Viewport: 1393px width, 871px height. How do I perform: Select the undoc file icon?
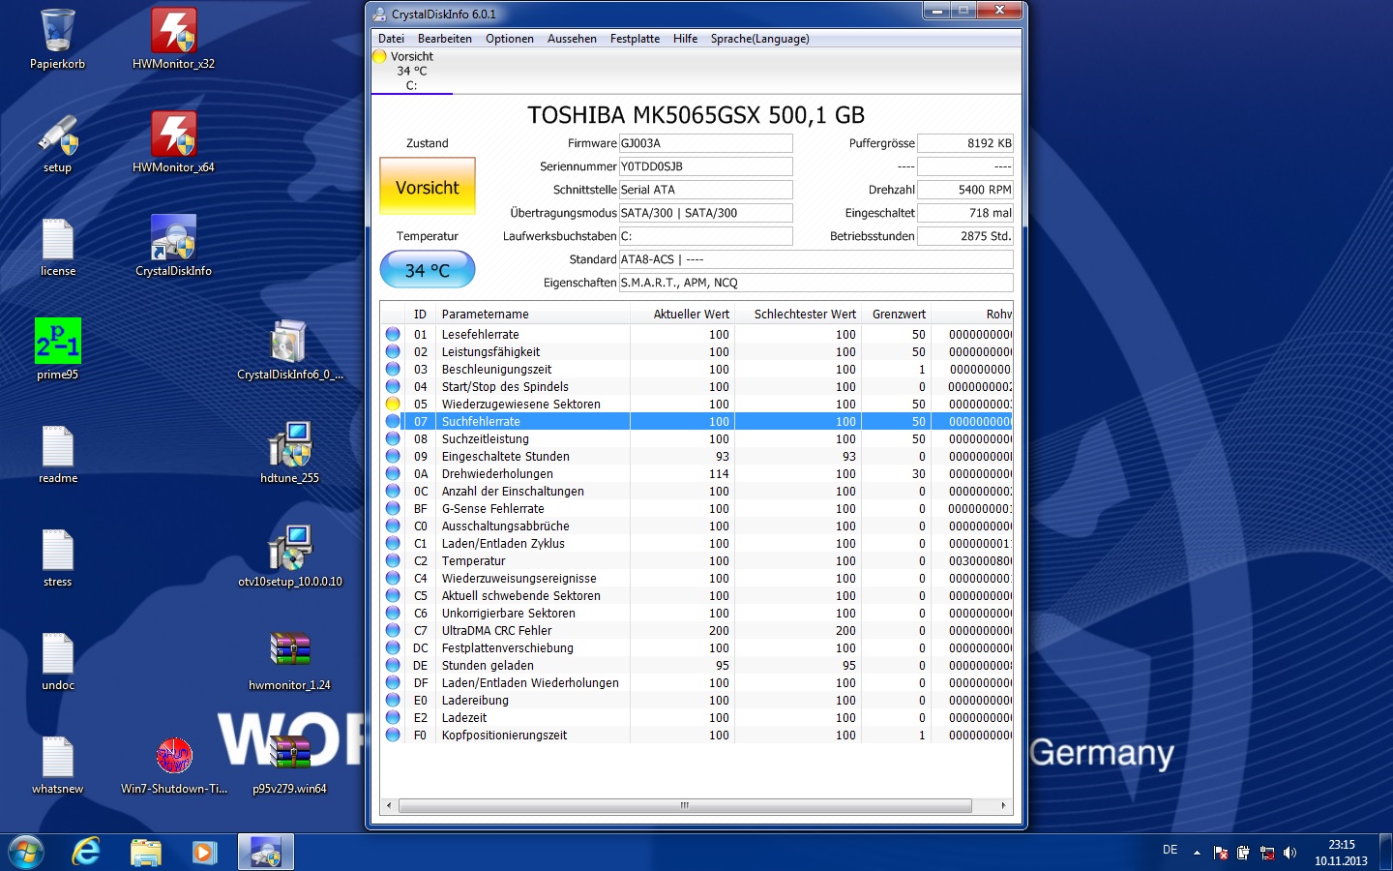point(57,660)
